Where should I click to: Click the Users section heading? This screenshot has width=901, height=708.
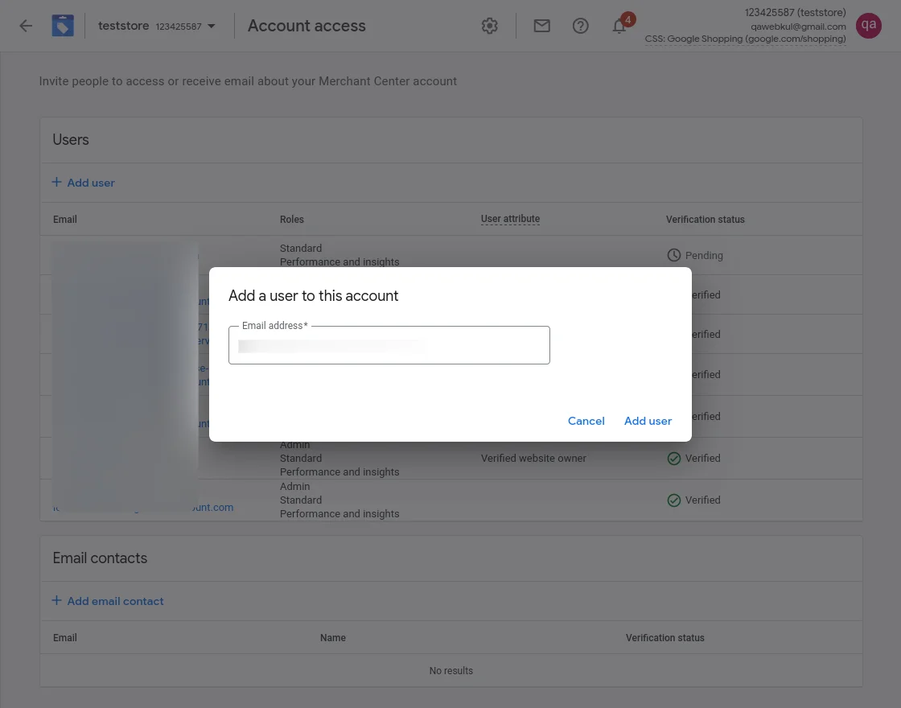71,140
